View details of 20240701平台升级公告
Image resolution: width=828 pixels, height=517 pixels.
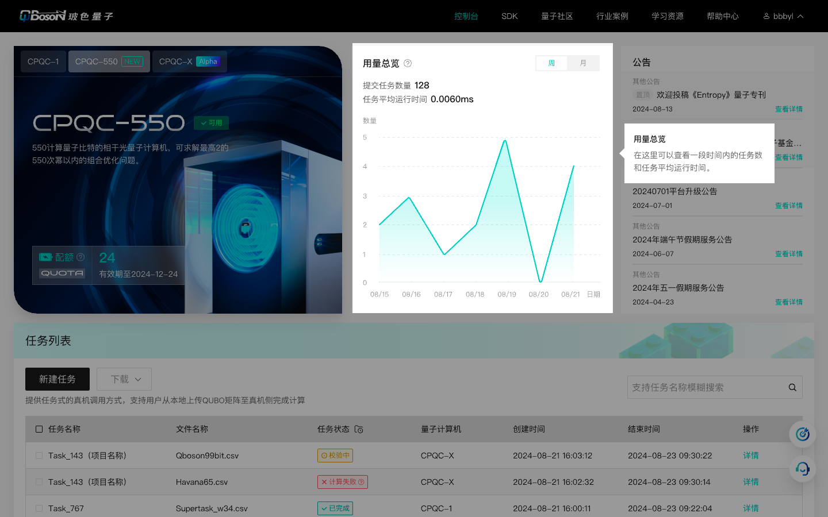[x=789, y=206]
